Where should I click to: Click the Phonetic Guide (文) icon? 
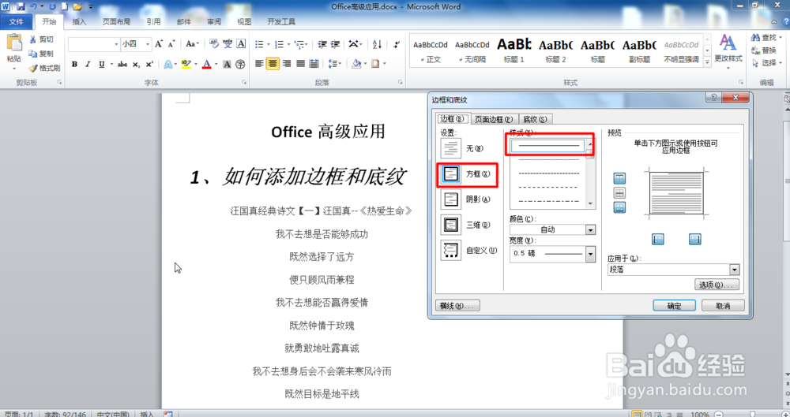(228, 44)
